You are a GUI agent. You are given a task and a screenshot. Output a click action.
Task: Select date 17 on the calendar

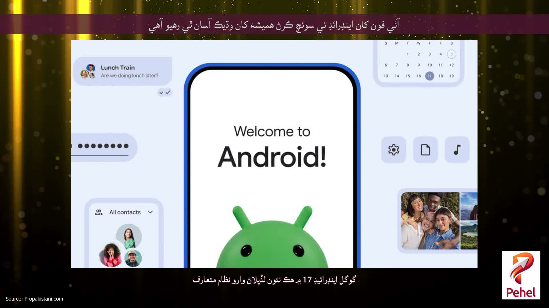click(x=429, y=76)
